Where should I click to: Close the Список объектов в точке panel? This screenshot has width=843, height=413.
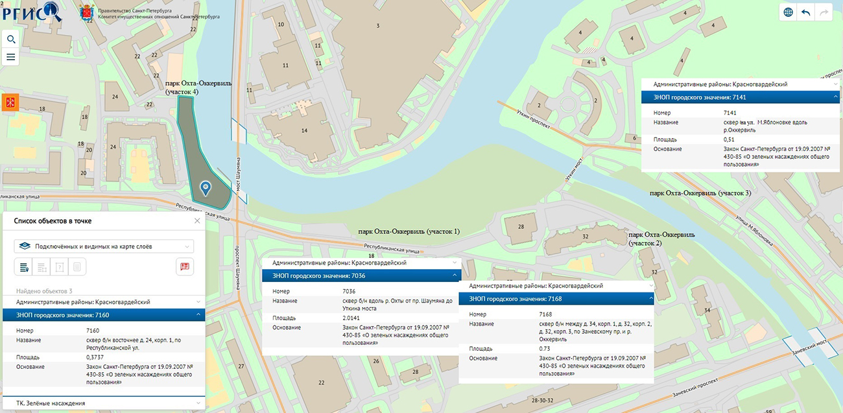(x=197, y=220)
